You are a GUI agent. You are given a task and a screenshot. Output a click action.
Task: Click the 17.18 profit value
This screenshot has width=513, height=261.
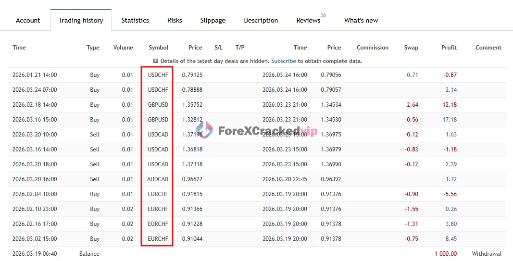[450, 120]
